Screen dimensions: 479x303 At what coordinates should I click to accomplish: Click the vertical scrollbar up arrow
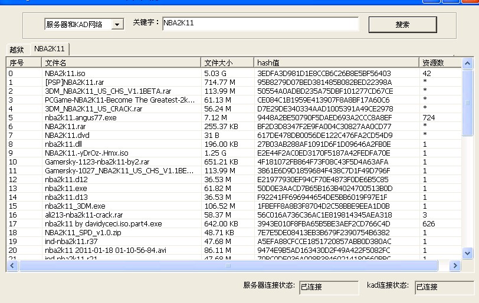[467, 64]
